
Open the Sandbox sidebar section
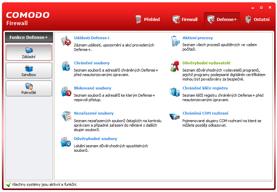click(x=29, y=71)
